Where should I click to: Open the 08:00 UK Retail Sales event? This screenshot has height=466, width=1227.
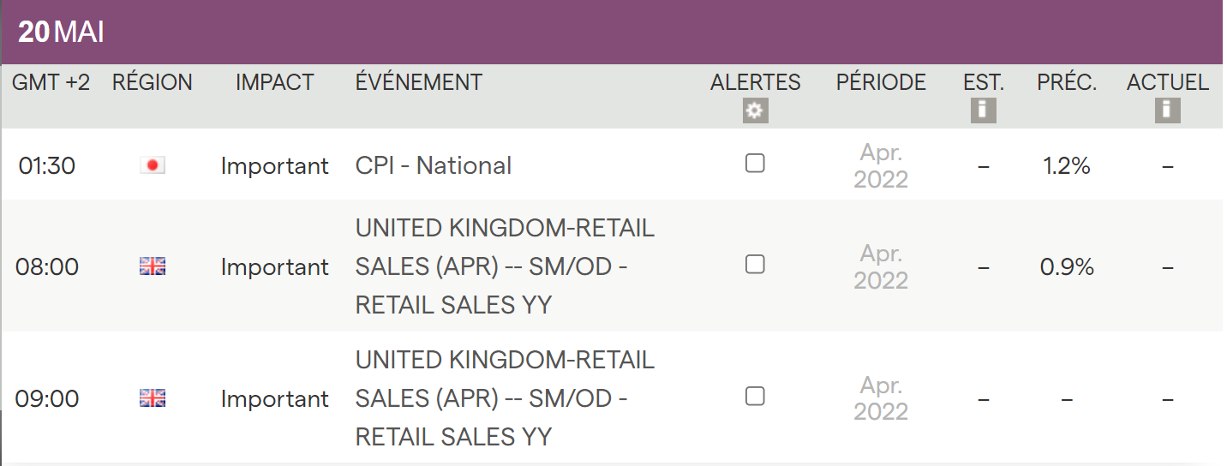(504, 266)
